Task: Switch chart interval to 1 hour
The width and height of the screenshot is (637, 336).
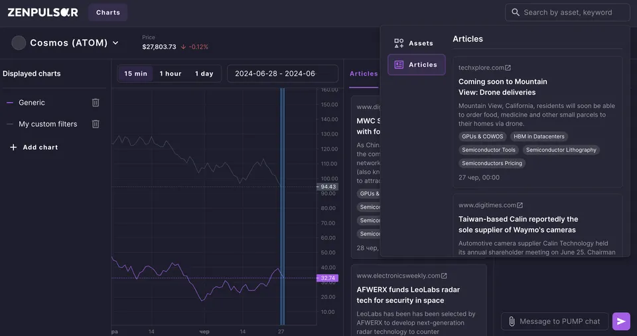Action: coord(171,74)
